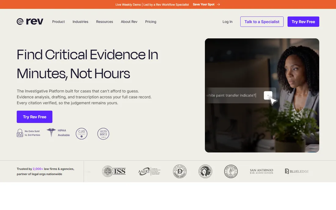The width and height of the screenshot is (336, 210).
Task: Click the San Antonio Bar Association logo
Action: point(261,171)
